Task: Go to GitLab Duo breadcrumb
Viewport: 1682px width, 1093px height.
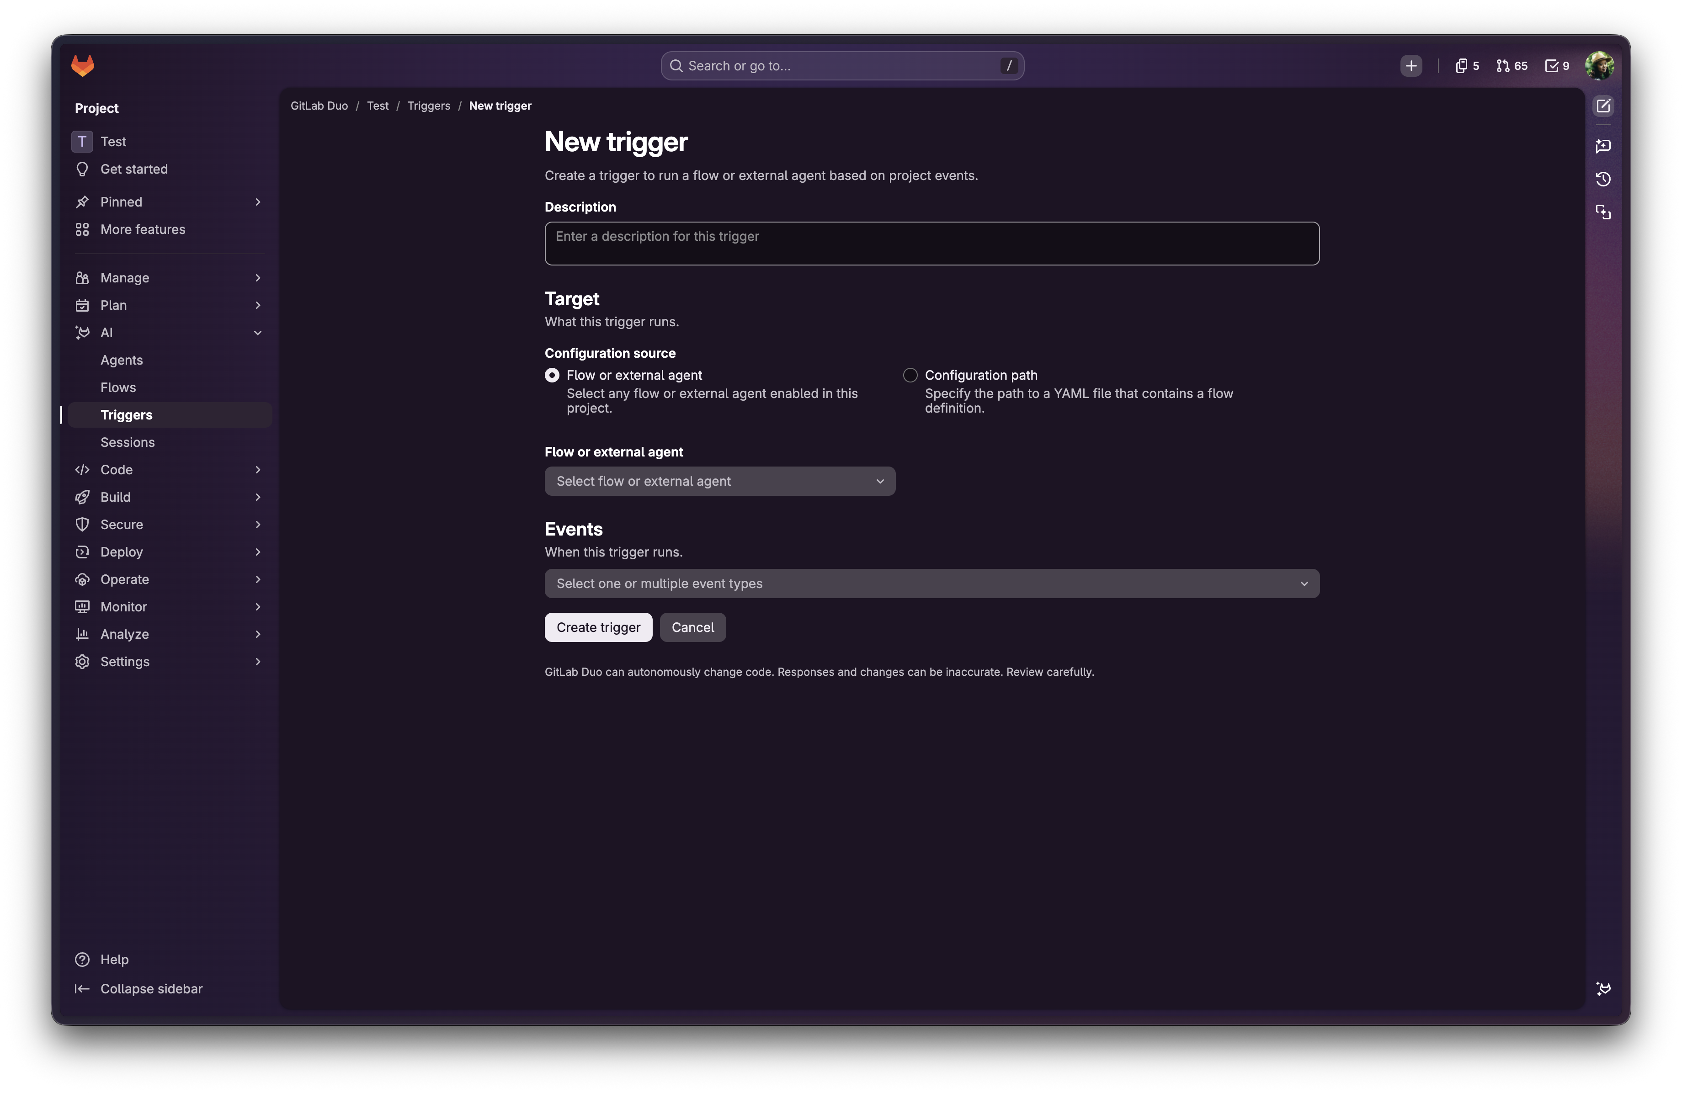Action: (x=319, y=106)
